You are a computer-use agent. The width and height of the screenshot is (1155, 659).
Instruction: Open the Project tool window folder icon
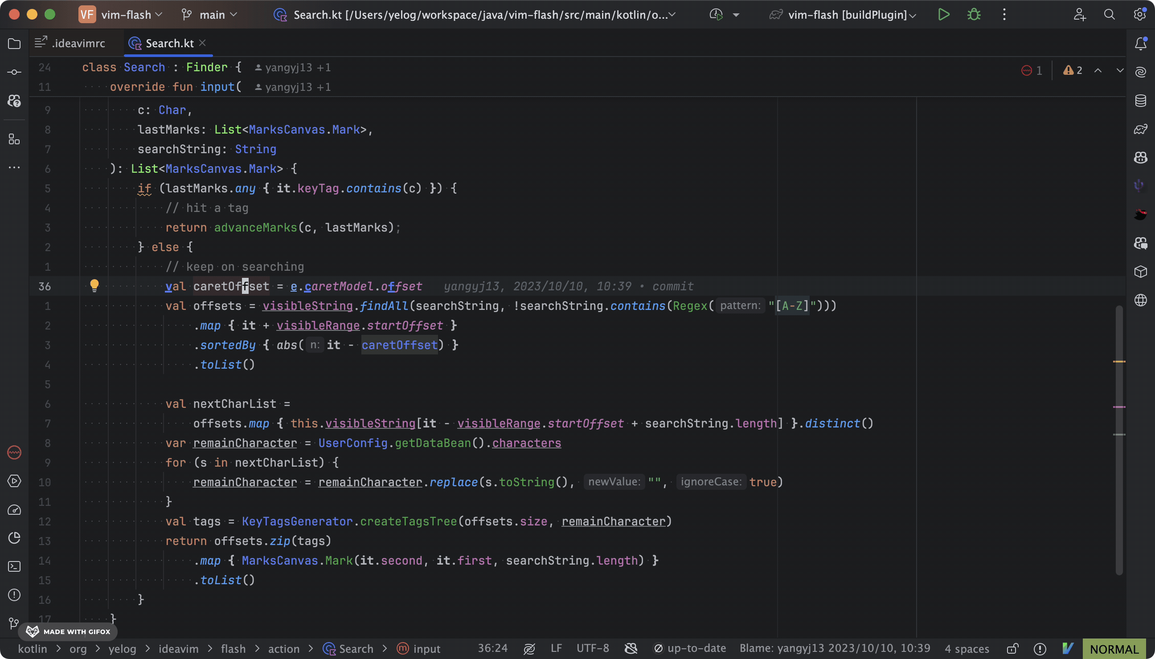[x=14, y=44]
